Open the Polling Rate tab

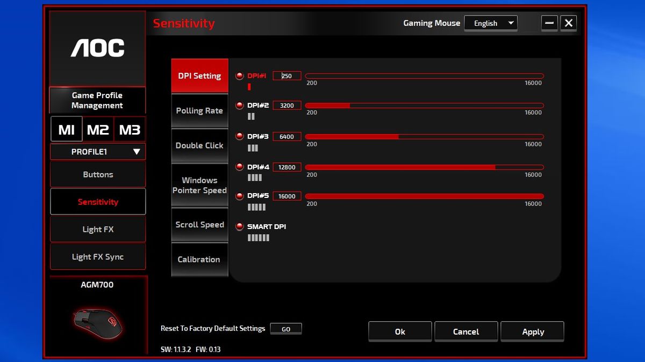coord(200,111)
